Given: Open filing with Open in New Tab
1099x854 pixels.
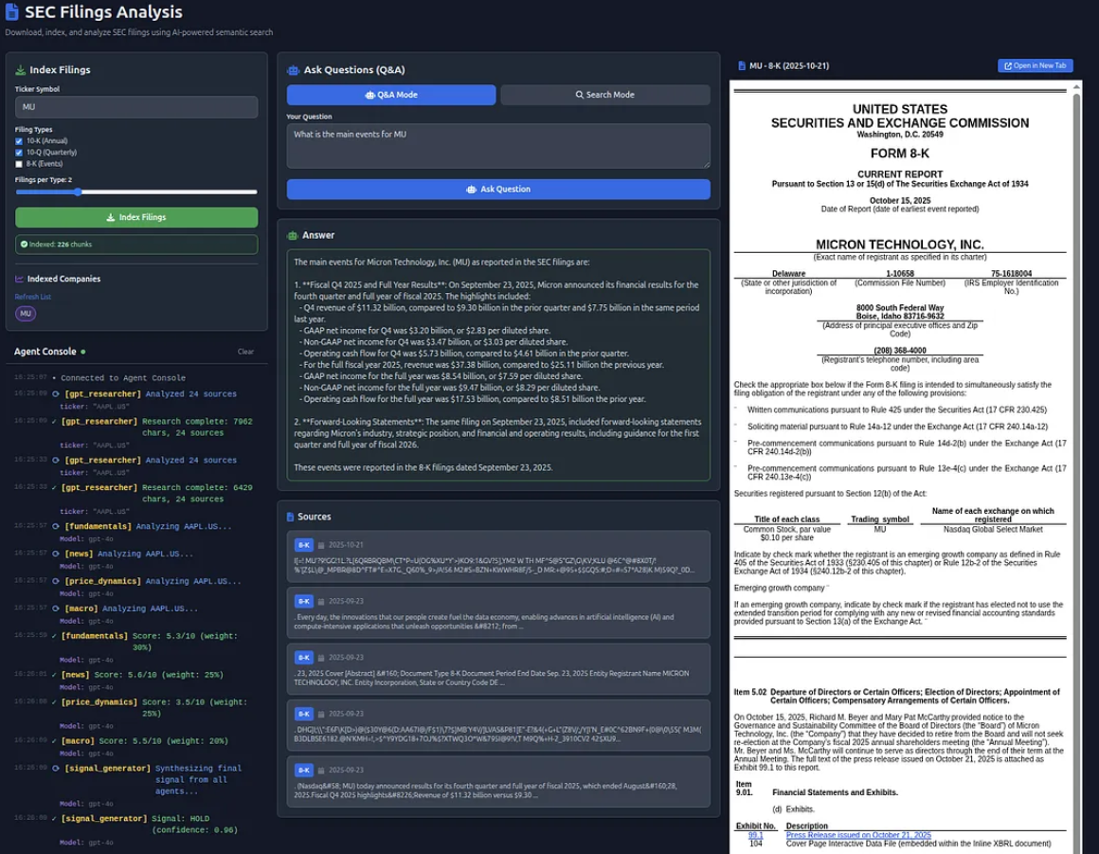Looking at the screenshot, I should (1035, 65).
